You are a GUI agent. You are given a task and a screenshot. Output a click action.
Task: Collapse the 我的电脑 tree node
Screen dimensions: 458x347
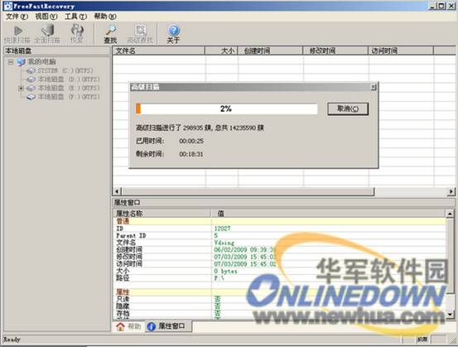(11, 62)
